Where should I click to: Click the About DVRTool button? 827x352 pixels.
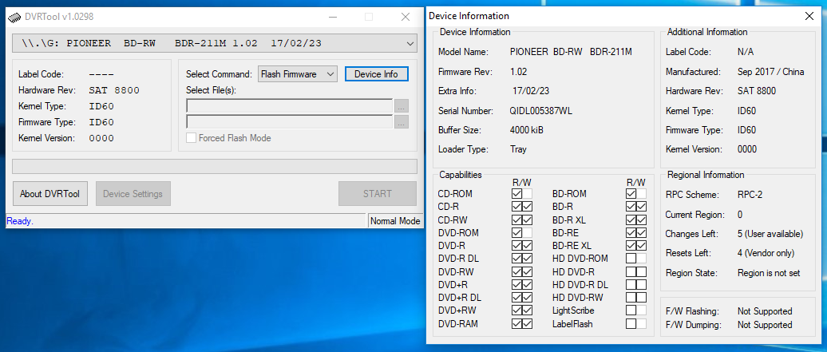(x=50, y=194)
